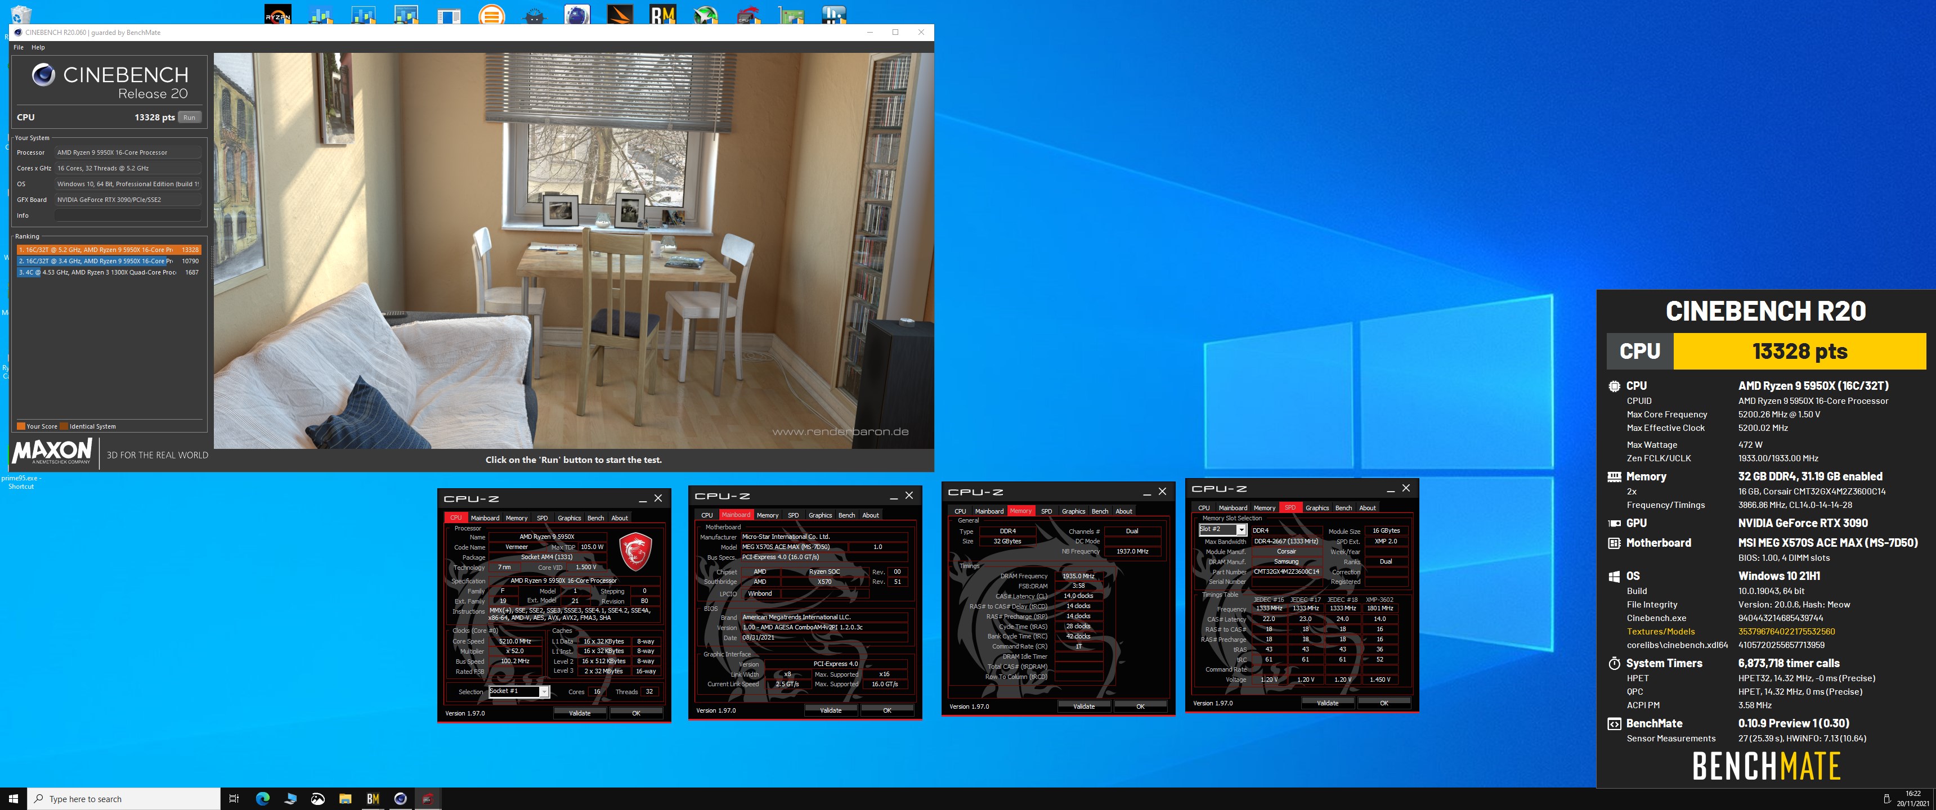Switch to CPU-Z in the taskbar
Viewport: 1936px width, 810px height.
pyautogui.click(x=428, y=799)
